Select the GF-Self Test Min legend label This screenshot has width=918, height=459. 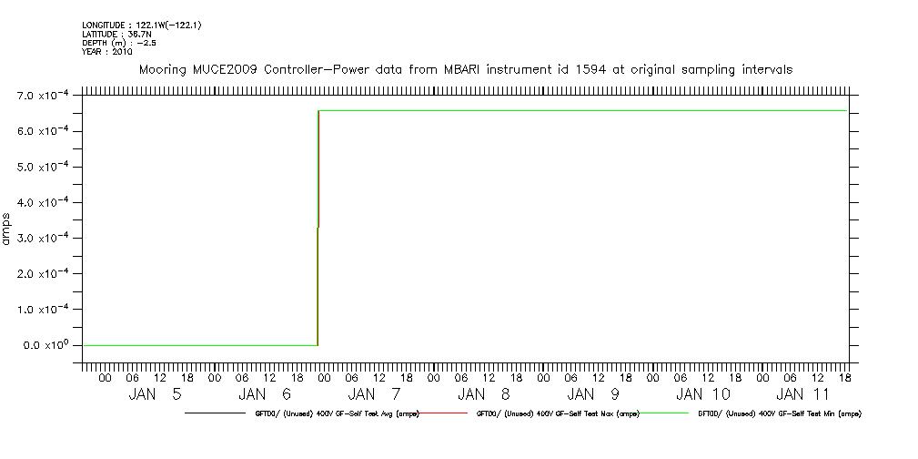[x=780, y=413]
